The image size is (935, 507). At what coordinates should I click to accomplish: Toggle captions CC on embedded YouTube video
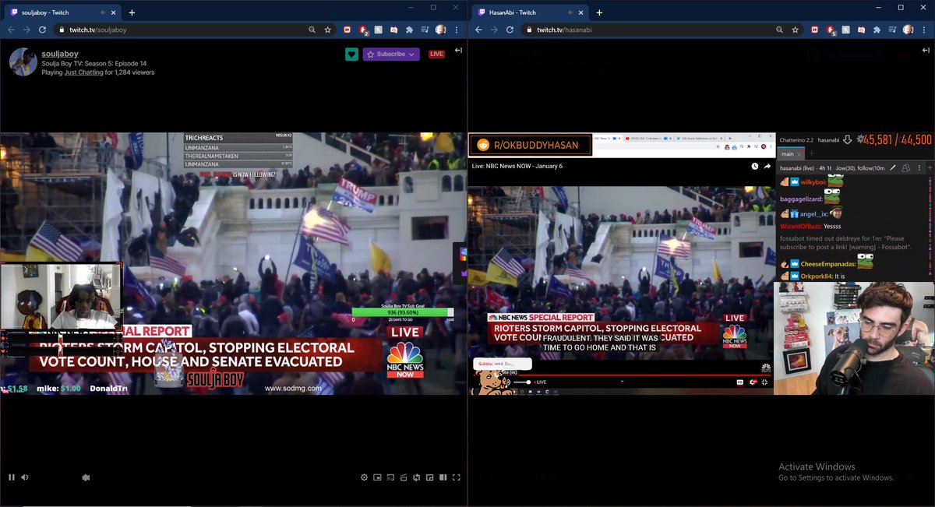(x=740, y=382)
